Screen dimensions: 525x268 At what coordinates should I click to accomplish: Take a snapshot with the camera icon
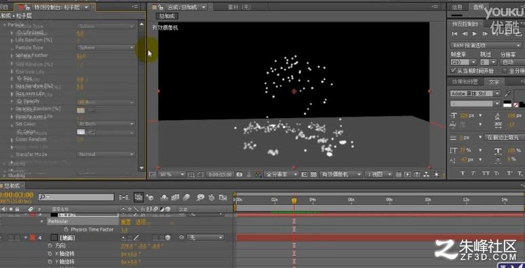pos(239,174)
